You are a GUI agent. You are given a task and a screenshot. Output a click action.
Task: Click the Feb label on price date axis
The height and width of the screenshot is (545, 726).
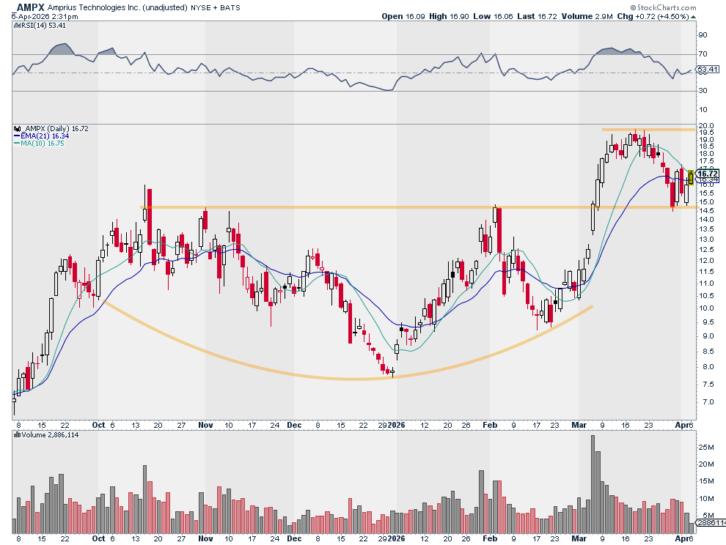point(490,425)
